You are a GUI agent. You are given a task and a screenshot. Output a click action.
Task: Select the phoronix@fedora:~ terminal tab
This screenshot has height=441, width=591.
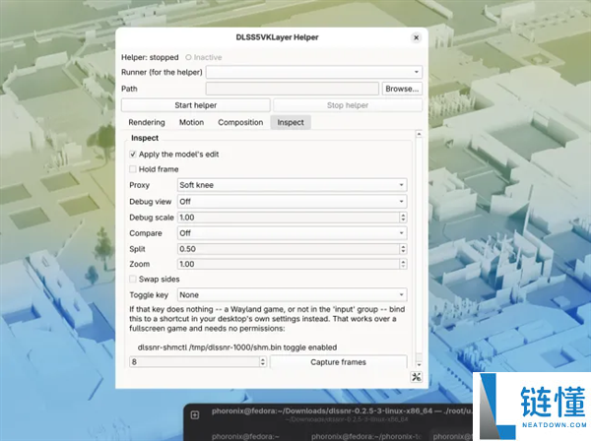pos(245,436)
